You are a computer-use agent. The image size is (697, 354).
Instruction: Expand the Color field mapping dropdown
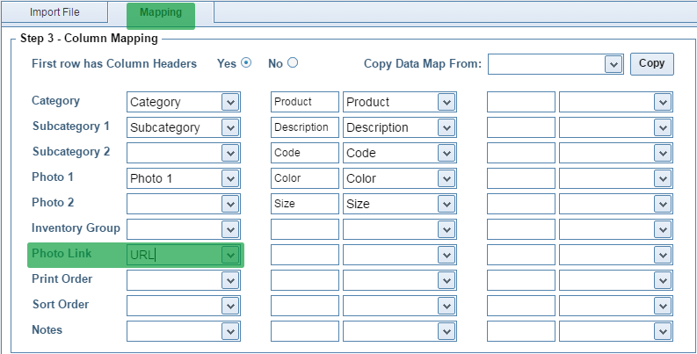click(447, 178)
